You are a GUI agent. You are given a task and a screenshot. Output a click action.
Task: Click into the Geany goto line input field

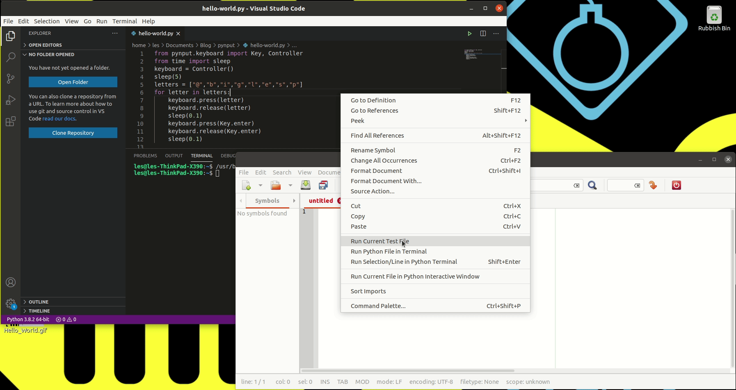[x=622, y=186]
